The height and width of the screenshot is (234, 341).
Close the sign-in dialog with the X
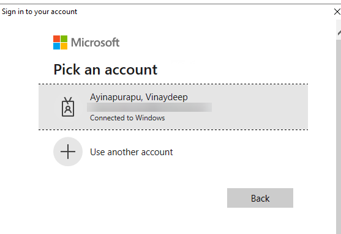pos(337,12)
